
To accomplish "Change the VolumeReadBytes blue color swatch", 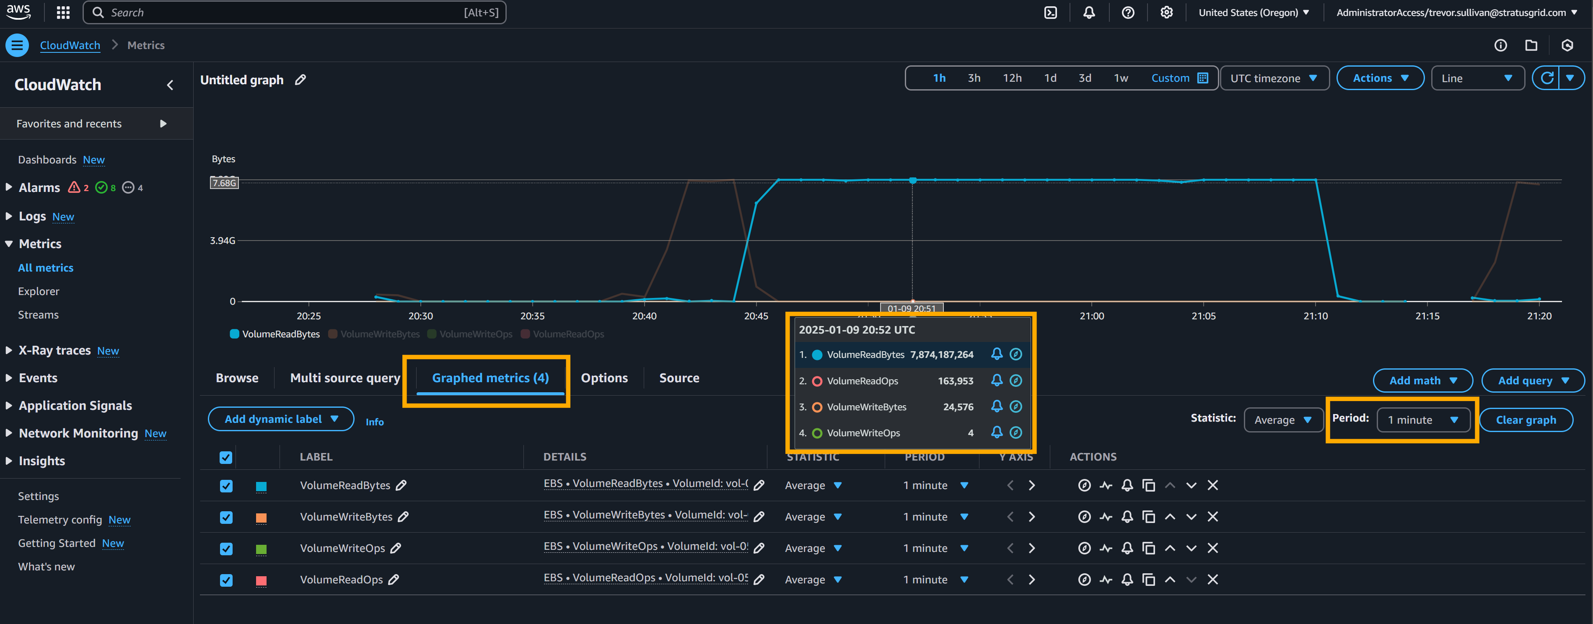I will [261, 487].
